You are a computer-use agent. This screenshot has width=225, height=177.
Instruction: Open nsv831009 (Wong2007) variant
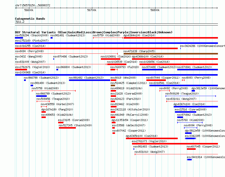point(30,62)
